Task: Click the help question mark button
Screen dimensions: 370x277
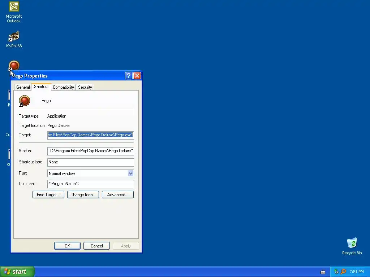Action: pyautogui.click(x=129, y=76)
